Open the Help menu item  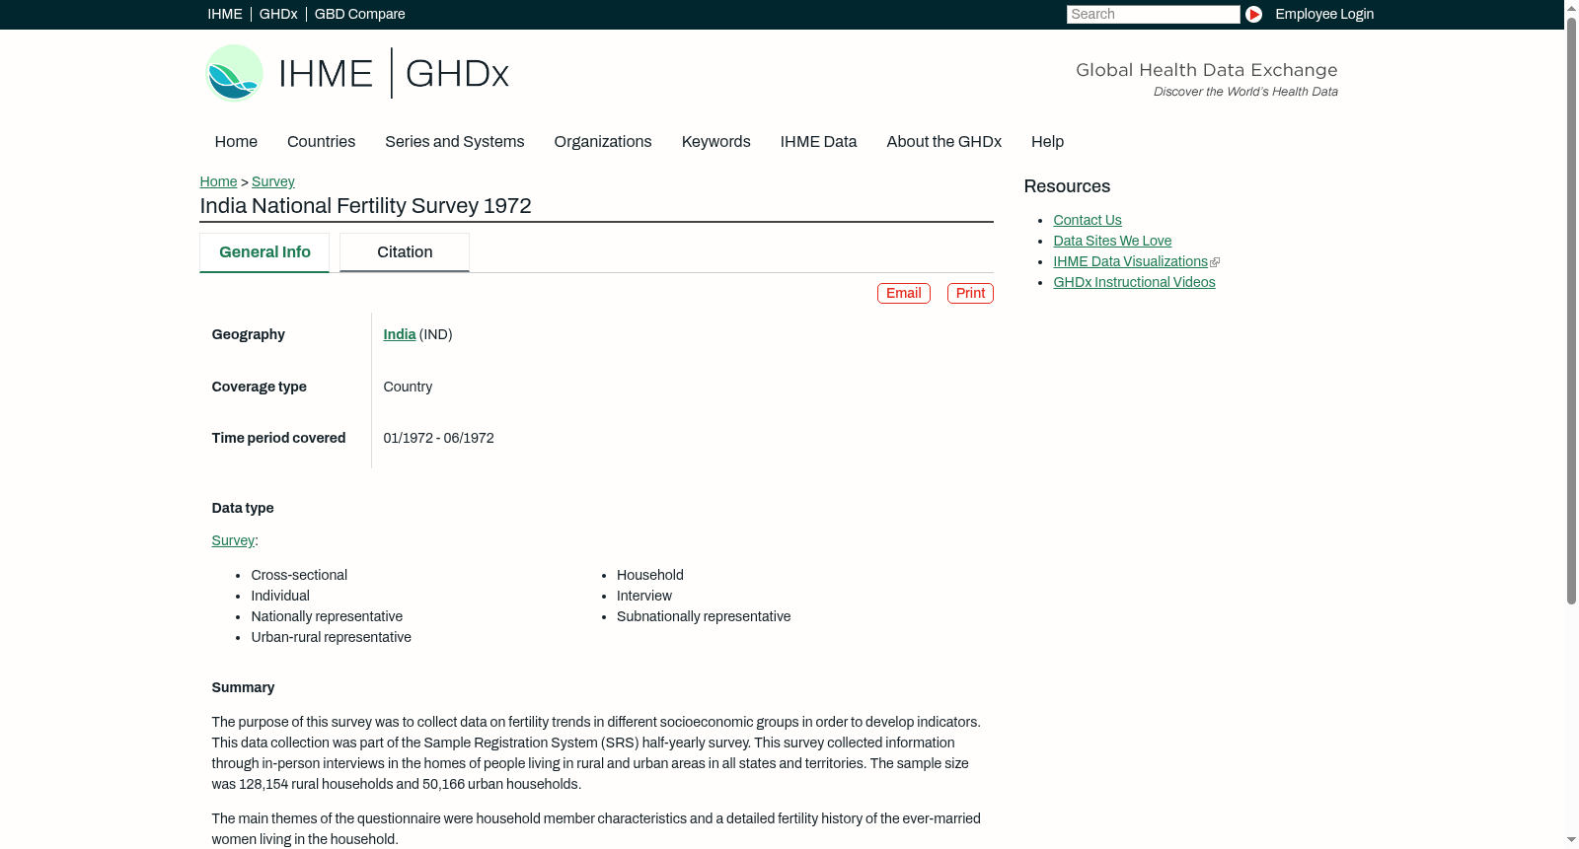pos(1048,141)
